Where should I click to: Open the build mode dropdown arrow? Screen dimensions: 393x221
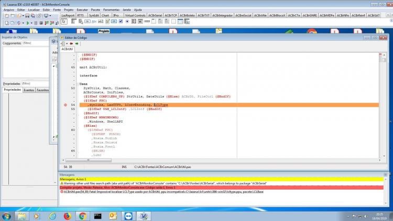tap(23, 23)
